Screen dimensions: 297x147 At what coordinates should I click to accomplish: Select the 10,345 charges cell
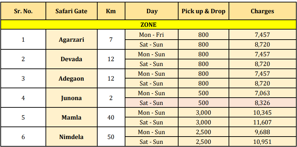click(x=262, y=113)
